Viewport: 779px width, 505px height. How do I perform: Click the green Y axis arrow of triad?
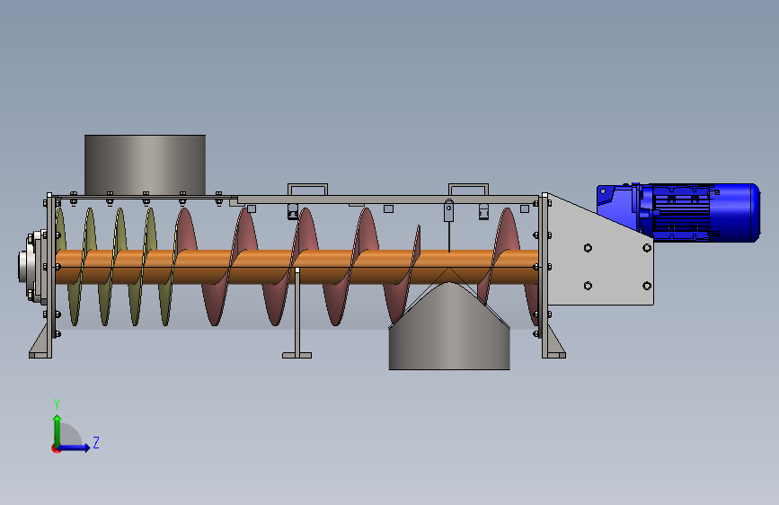58,430
